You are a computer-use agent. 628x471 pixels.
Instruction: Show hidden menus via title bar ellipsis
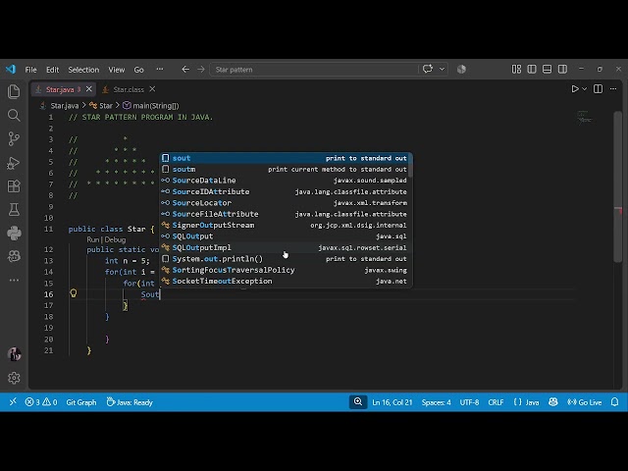pyautogui.click(x=159, y=70)
